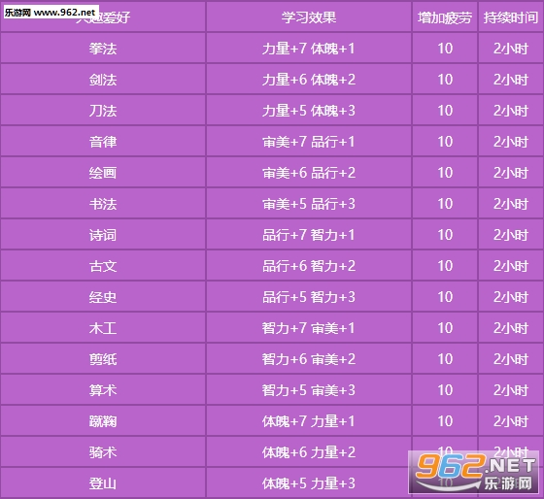The image size is (544, 499).
Task: Click the 2小时 duration in 算术 row
Action: (x=511, y=389)
